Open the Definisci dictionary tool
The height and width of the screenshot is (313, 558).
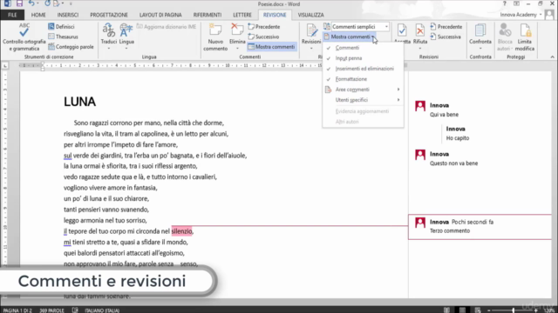[x=61, y=27]
